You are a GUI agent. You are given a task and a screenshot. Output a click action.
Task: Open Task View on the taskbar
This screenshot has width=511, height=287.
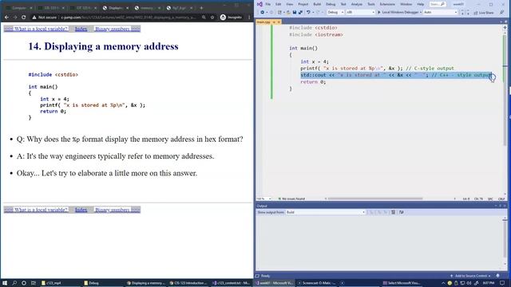tap(34, 283)
